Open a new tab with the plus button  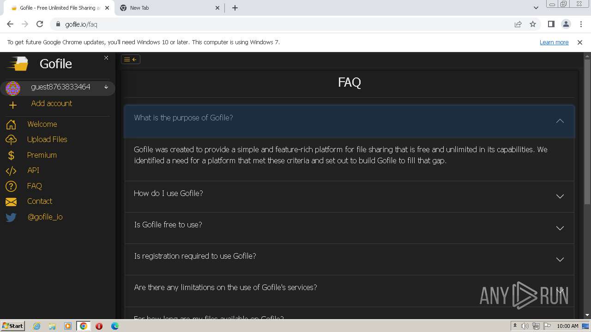click(x=235, y=8)
